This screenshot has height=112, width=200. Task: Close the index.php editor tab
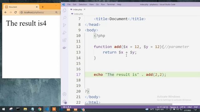(x=84, y=9)
